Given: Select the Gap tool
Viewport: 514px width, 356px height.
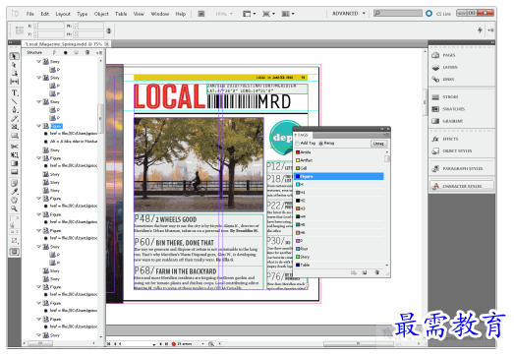Looking at the screenshot, I should point(15,82).
